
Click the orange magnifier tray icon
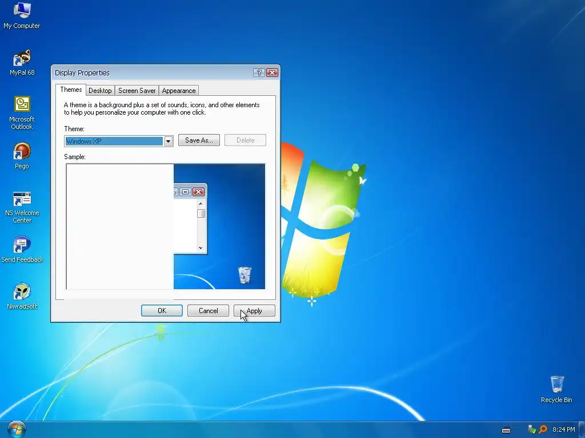543,429
